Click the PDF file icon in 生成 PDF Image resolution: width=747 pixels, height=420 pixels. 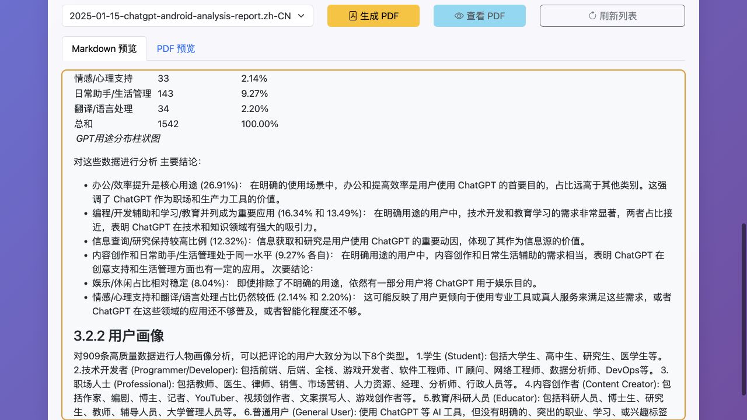pyautogui.click(x=352, y=16)
